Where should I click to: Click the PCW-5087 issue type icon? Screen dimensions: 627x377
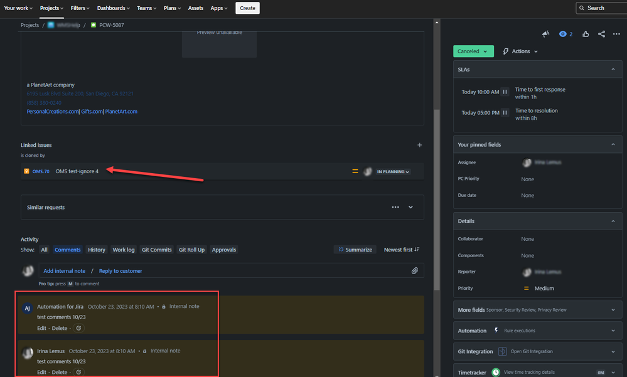pyautogui.click(x=93, y=25)
